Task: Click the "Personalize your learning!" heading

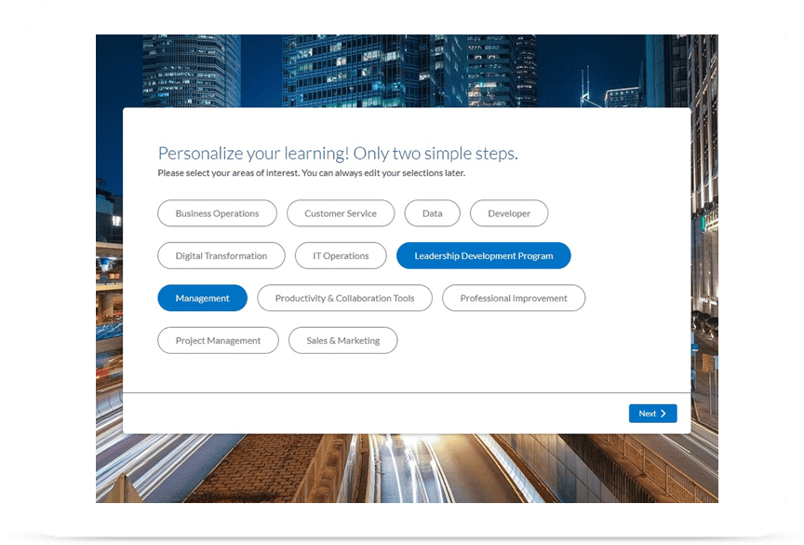Action: click(338, 154)
